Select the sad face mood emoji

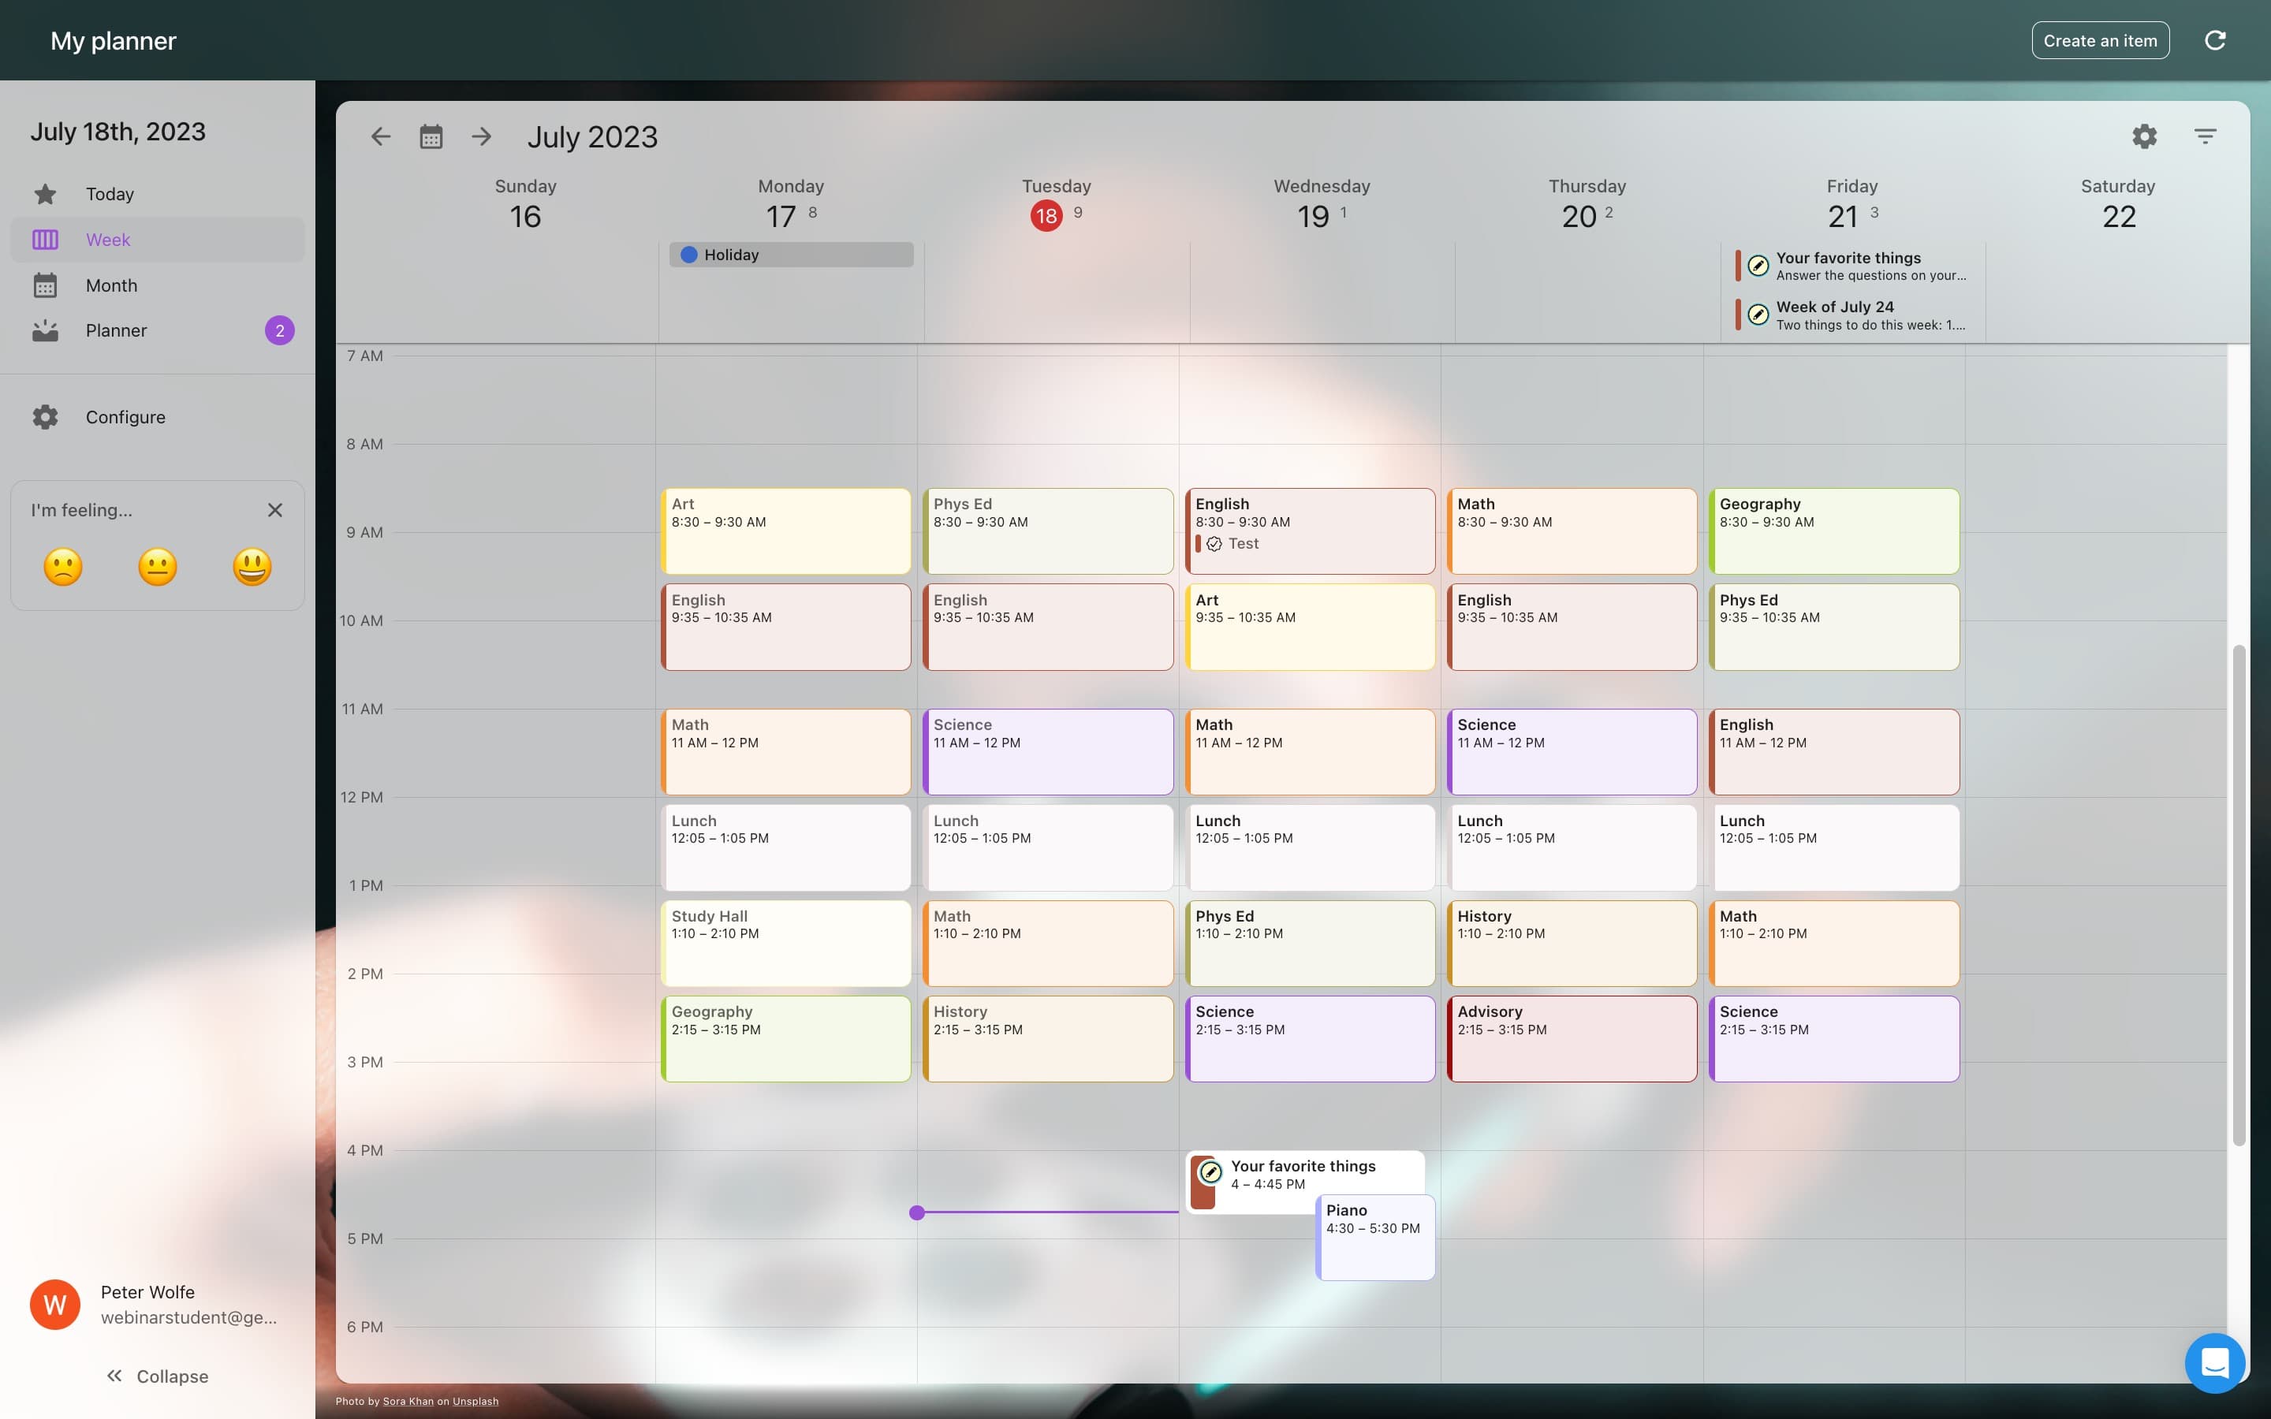(x=62, y=568)
